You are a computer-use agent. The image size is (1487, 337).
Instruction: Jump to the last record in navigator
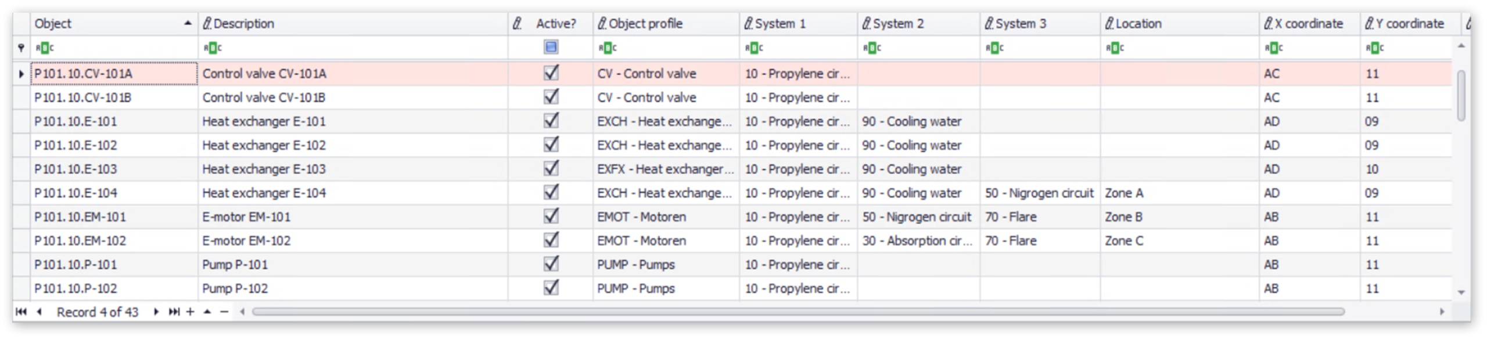(x=174, y=312)
